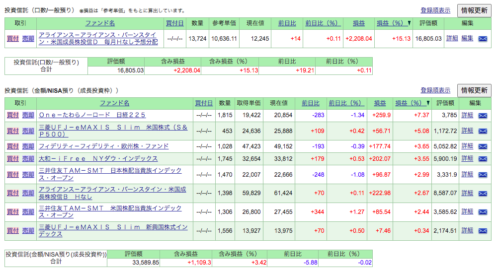
Task: Click 買付 for フィデリティ・欧州株・ファンド
Action: click(13, 146)
